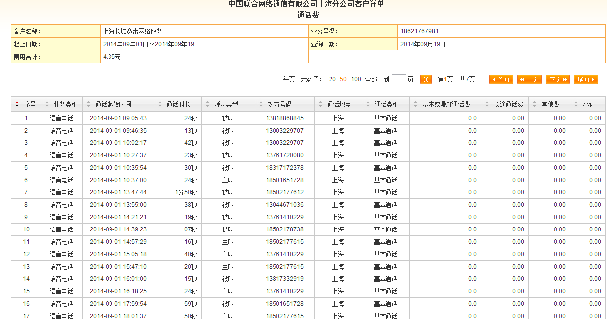Click sort arrows next to 通话时长

tap(160, 105)
